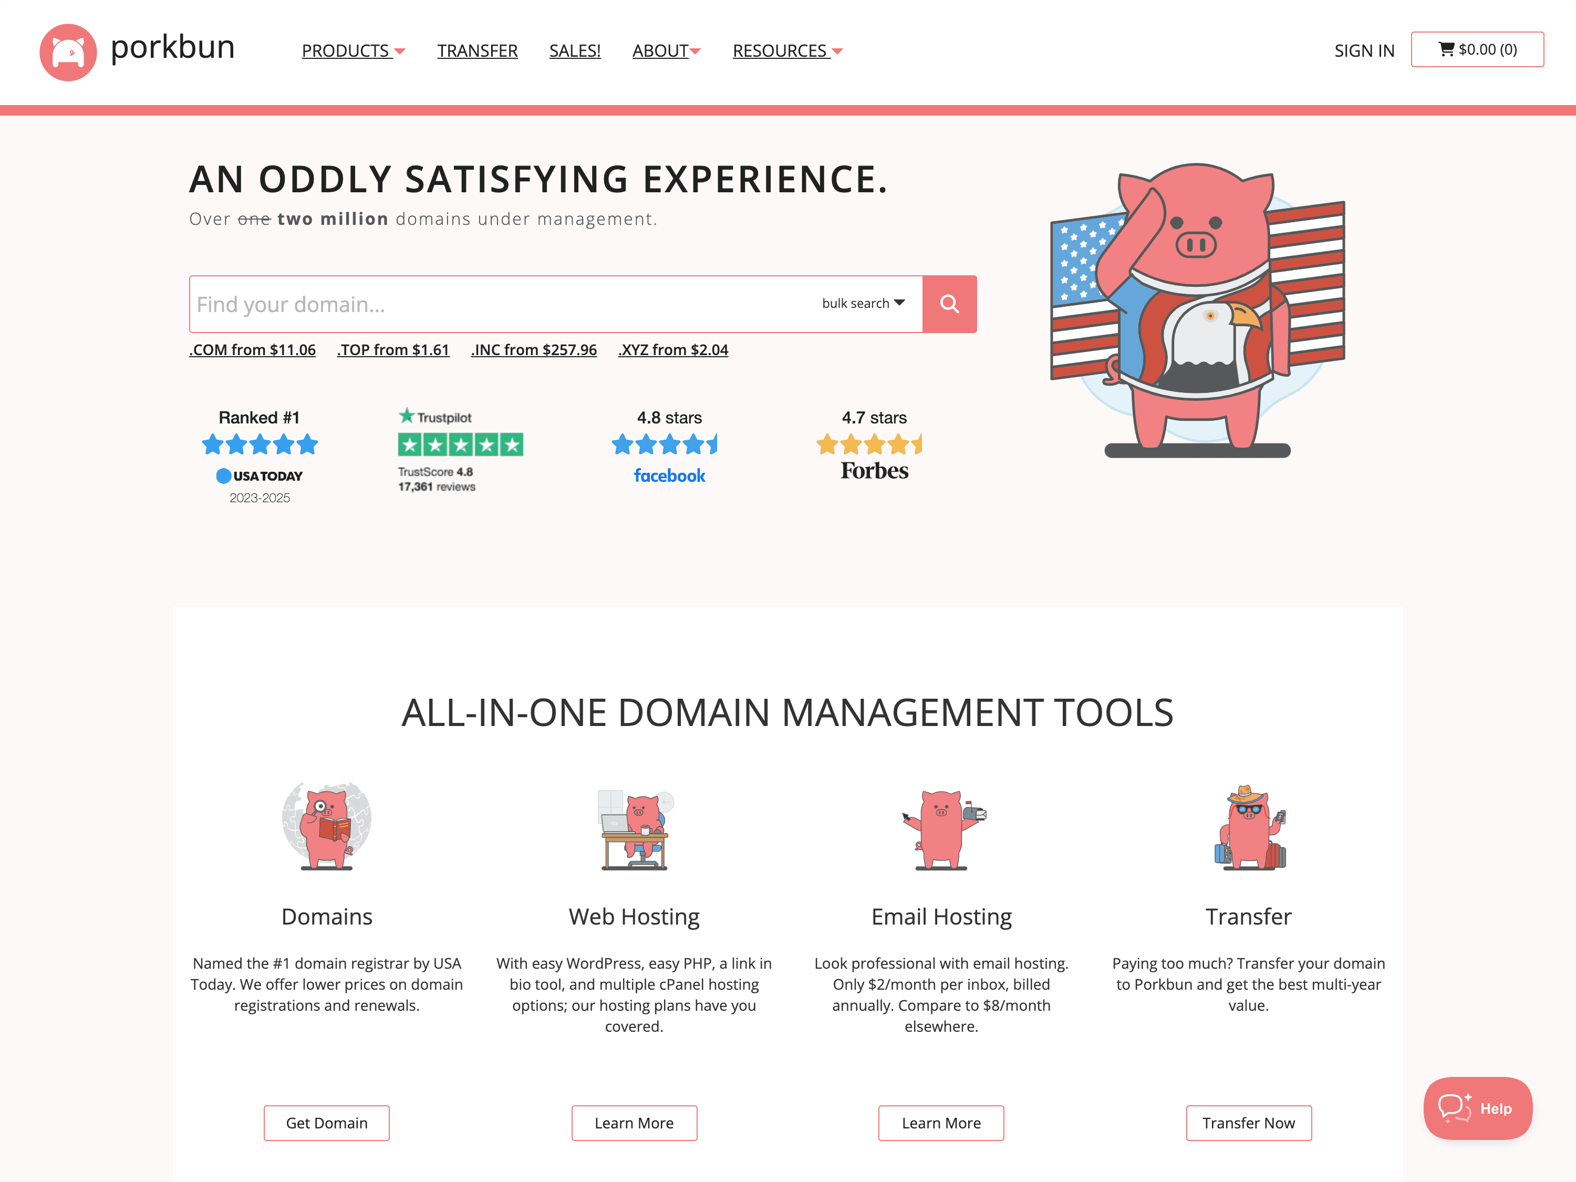The image size is (1576, 1182).
Task: Click the .XYZ from $2.04 link
Action: pos(673,350)
